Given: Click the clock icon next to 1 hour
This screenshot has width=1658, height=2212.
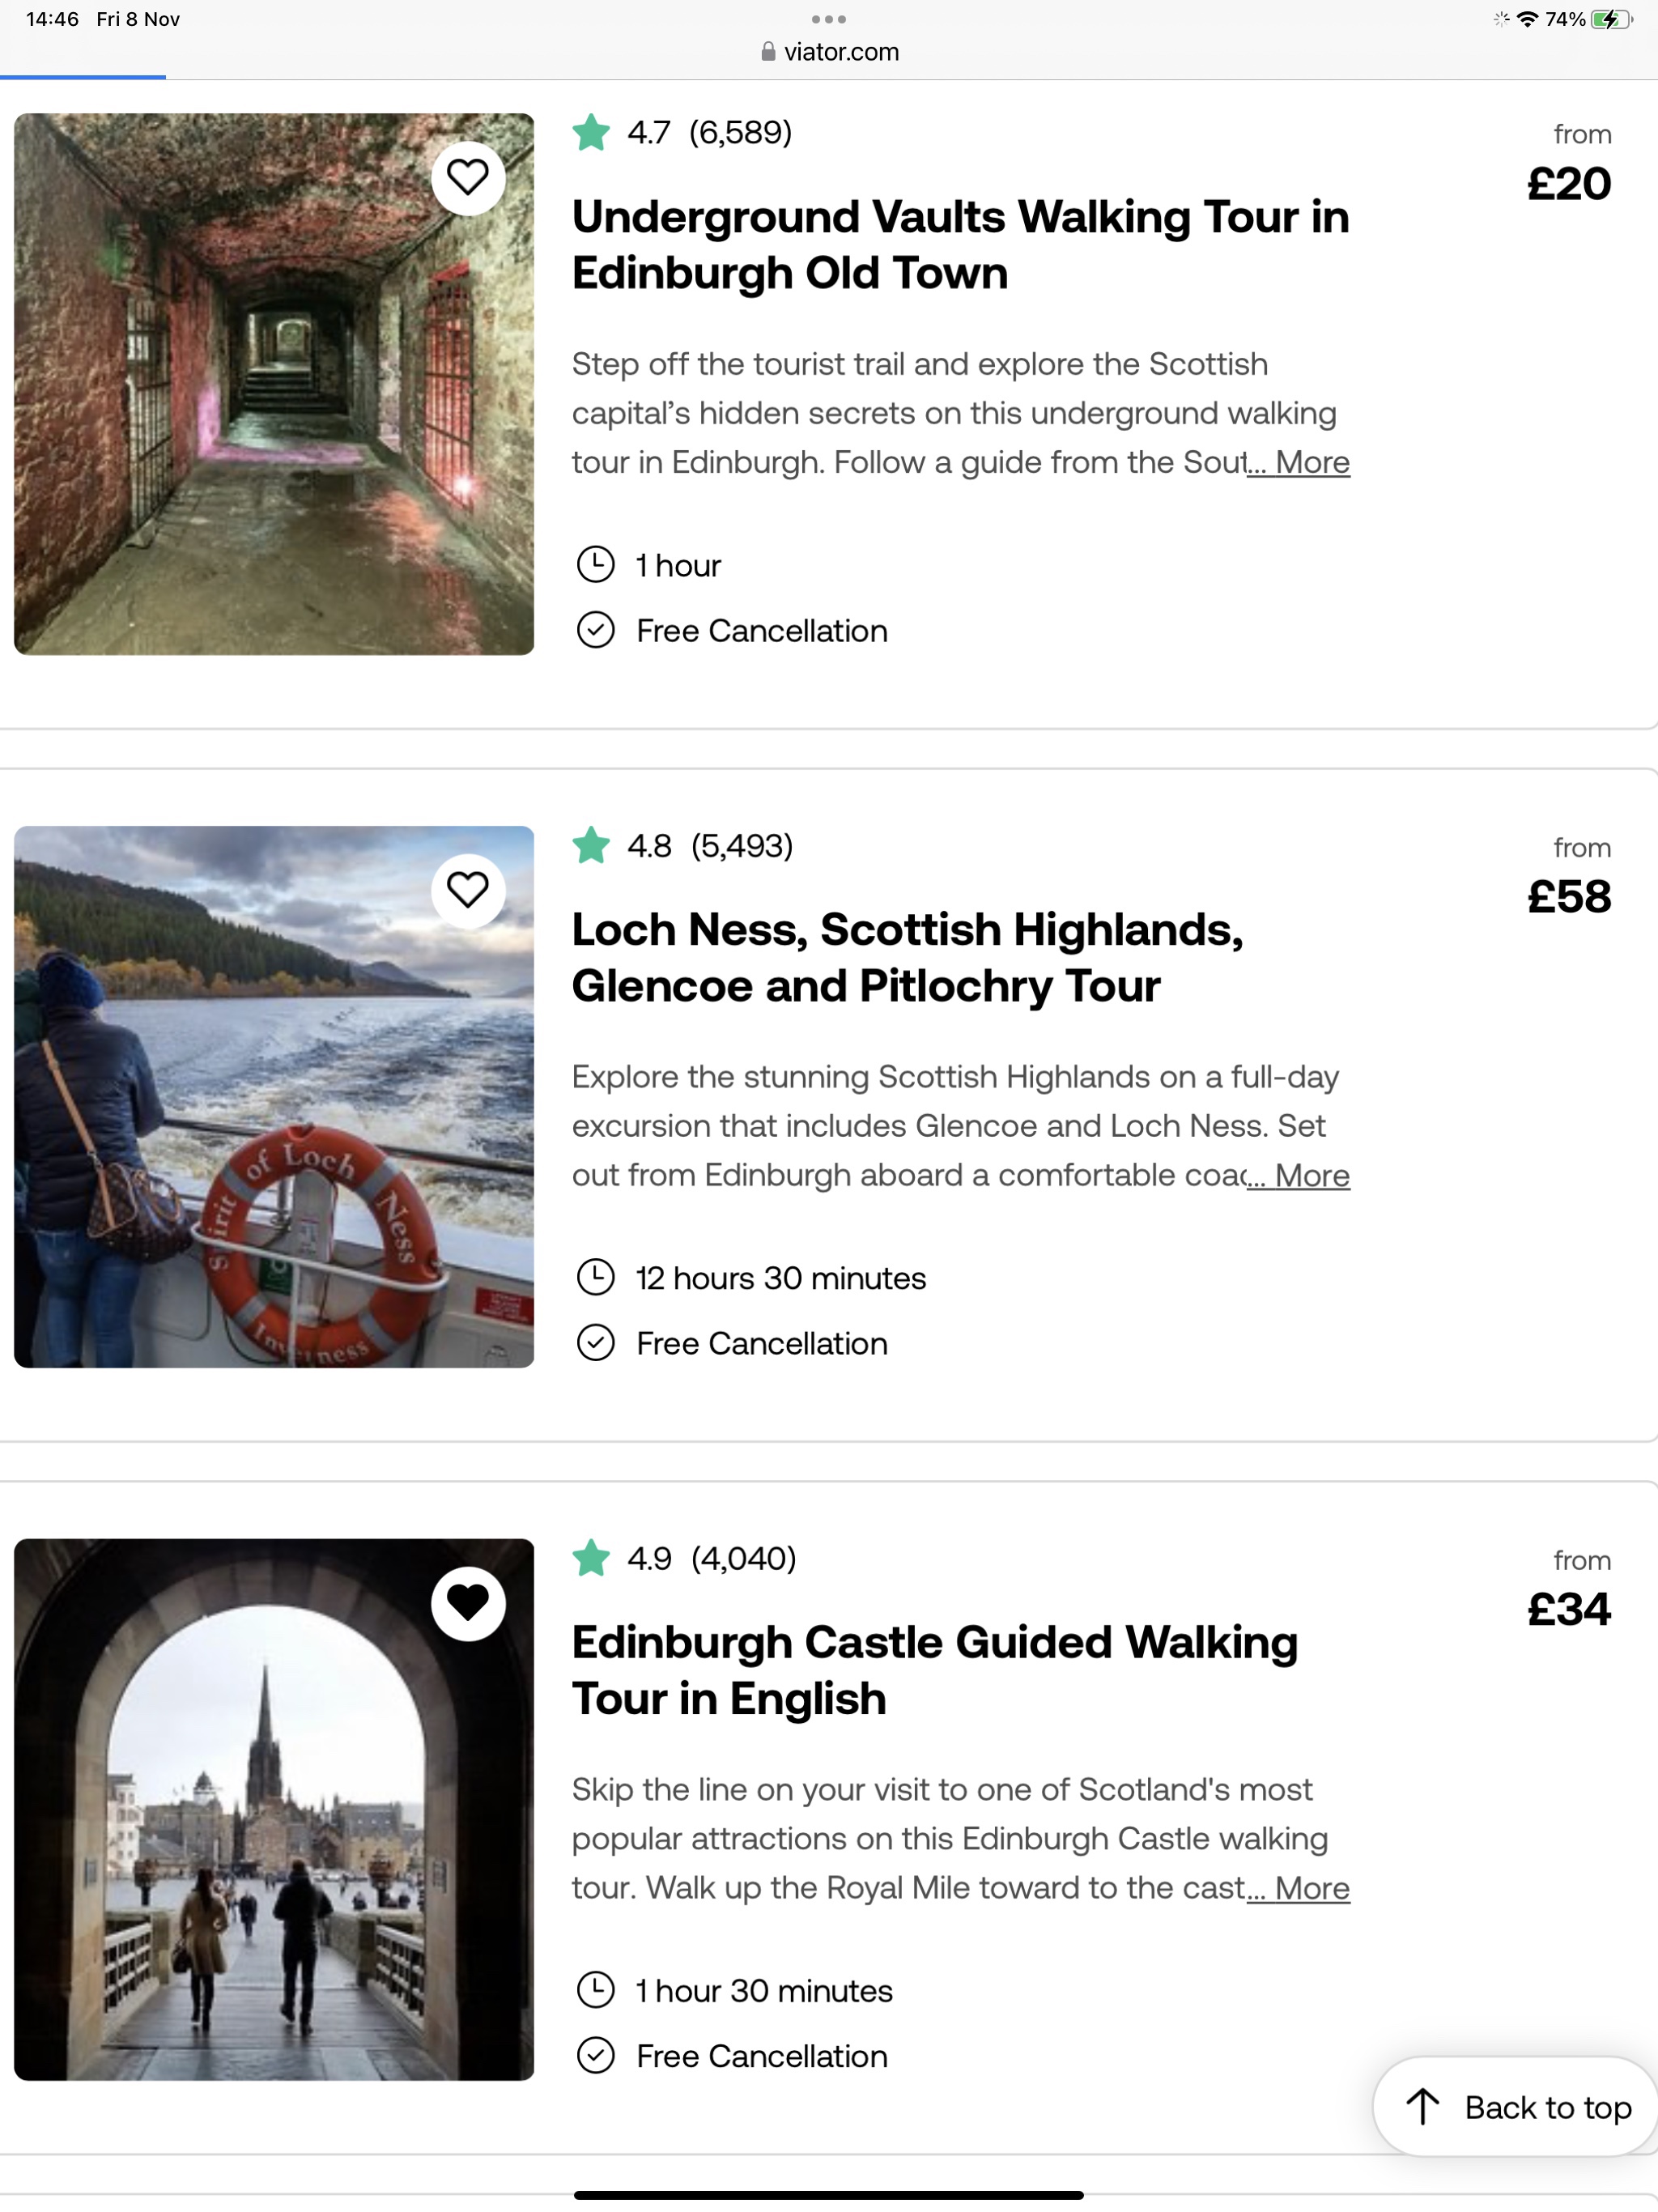Looking at the screenshot, I should point(596,565).
